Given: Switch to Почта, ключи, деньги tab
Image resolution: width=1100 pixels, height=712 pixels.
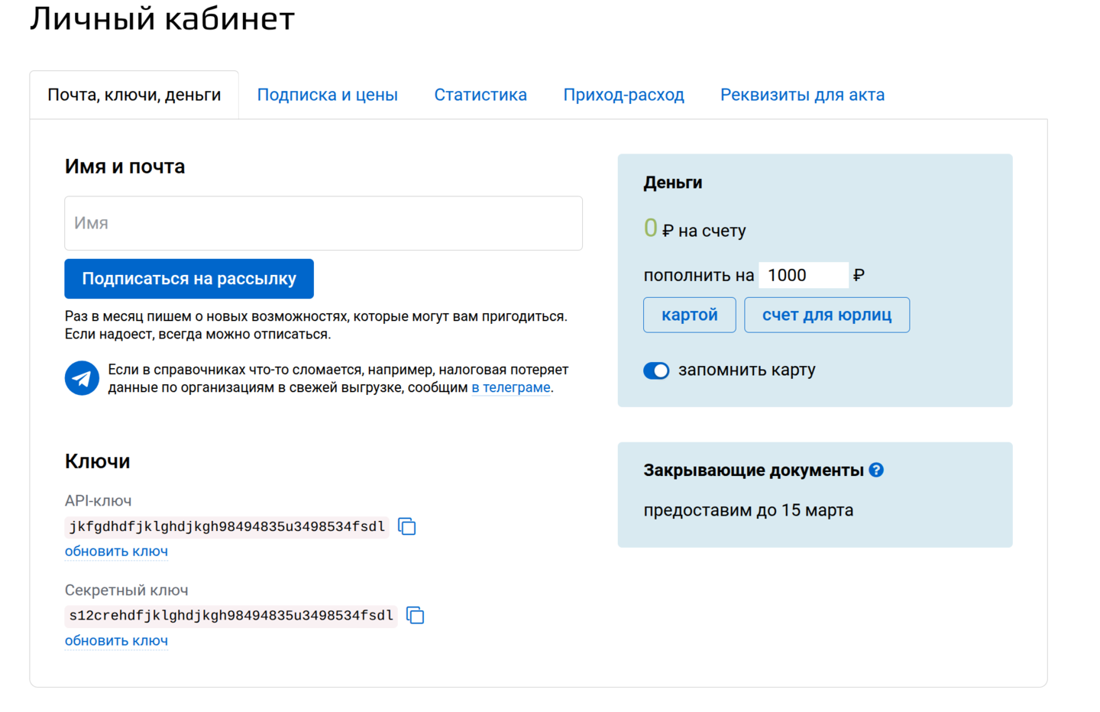Looking at the screenshot, I should click(134, 94).
